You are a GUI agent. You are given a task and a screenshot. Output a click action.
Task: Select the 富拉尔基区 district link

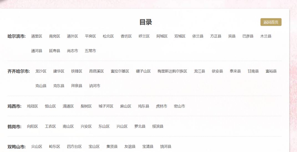click(120, 71)
